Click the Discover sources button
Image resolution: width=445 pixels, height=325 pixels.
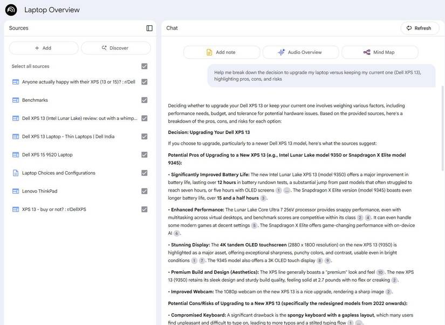click(115, 48)
